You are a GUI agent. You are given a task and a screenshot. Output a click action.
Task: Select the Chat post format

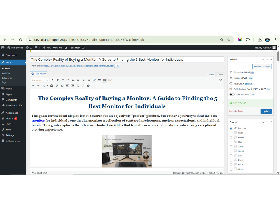(231, 142)
